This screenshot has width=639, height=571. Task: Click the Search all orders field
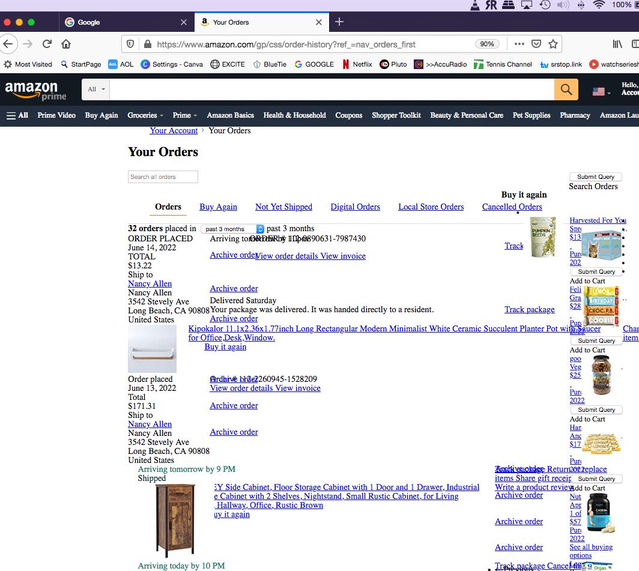[x=163, y=177]
